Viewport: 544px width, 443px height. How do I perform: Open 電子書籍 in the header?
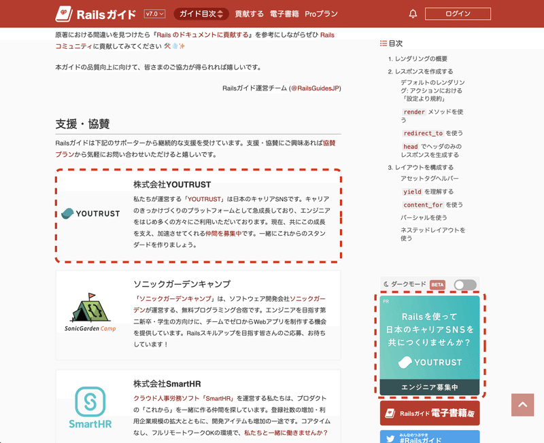pos(284,14)
